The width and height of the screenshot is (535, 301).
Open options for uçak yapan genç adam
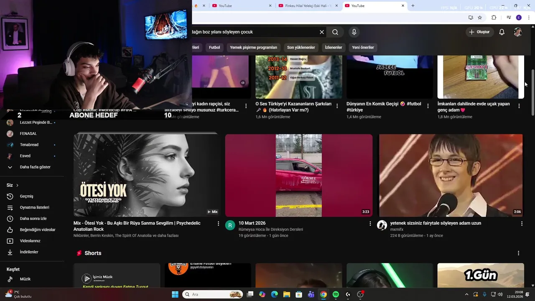(x=519, y=106)
